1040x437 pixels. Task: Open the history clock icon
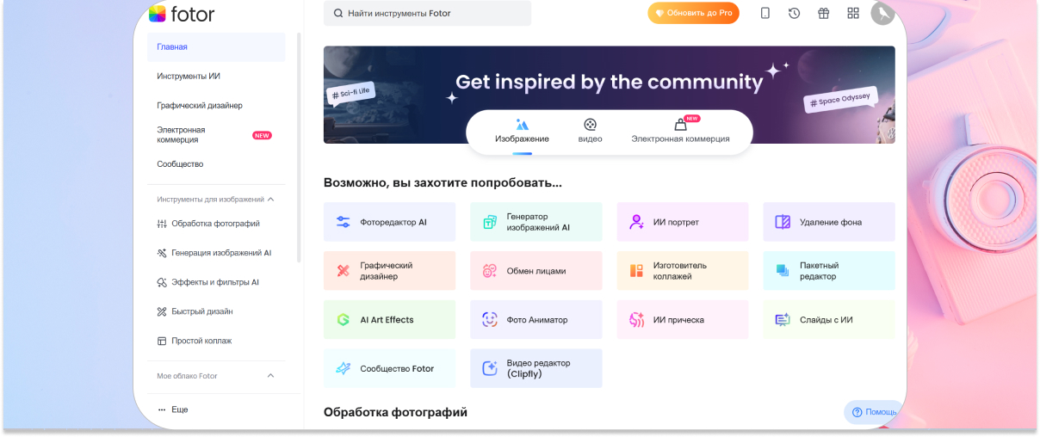tap(794, 13)
